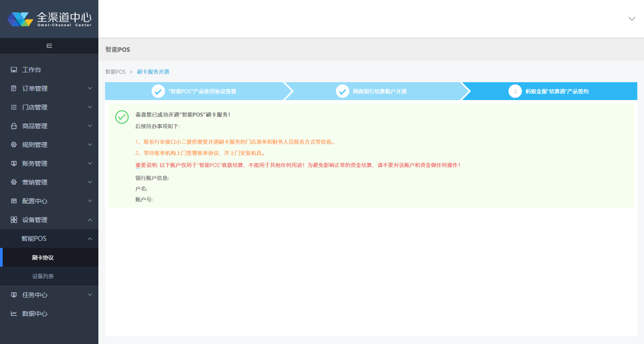644x344 pixels.
Task: Click the 智能POS page title
Action: (118, 49)
